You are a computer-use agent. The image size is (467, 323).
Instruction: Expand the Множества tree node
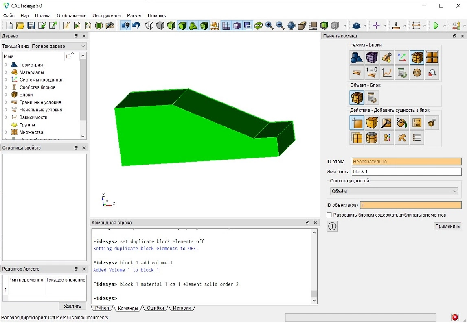(6, 132)
